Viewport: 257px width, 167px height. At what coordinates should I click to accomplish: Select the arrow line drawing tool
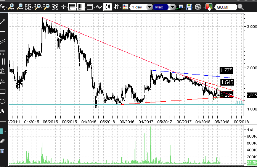(x=3, y=22)
